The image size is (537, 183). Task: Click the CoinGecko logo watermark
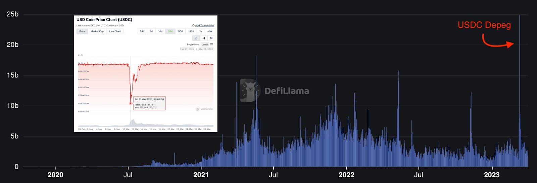tap(204, 109)
